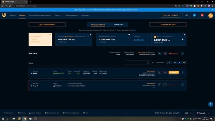The width and height of the screenshot is (215, 121).
Task: Open the Блог footer link
Action: (86, 113)
